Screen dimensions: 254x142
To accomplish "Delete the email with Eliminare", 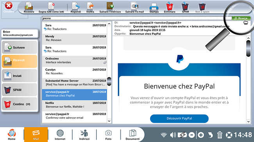I will [170, 7].
